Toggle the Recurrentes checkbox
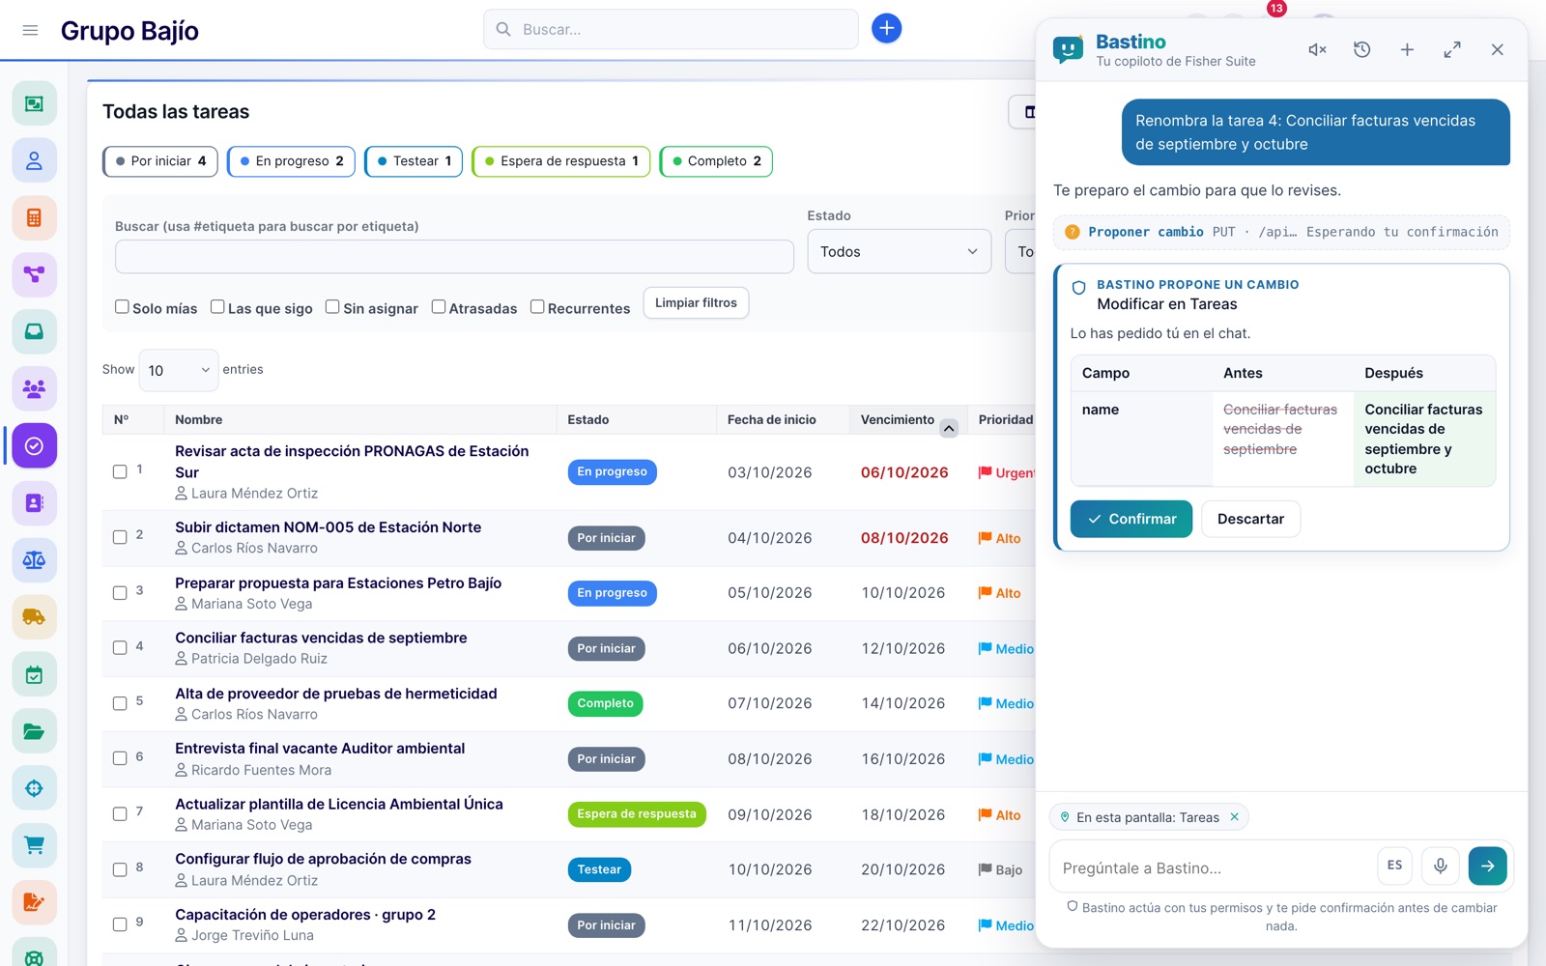1546x966 pixels. (x=537, y=306)
